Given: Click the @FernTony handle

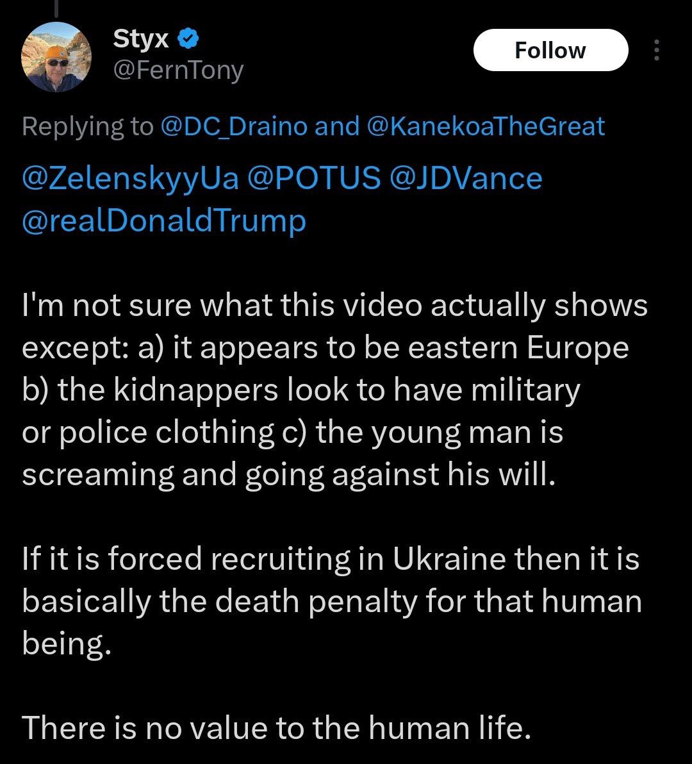Looking at the screenshot, I should pyautogui.click(x=178, y=70).
